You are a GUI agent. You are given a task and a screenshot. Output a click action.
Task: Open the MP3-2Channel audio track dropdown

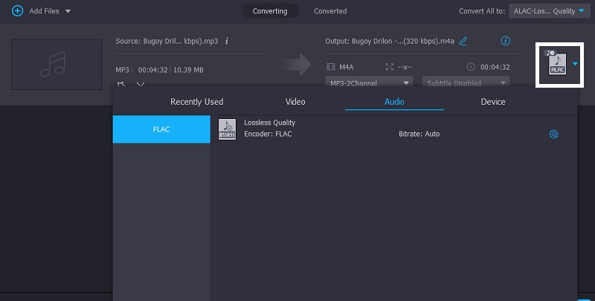tap(368, 82)
